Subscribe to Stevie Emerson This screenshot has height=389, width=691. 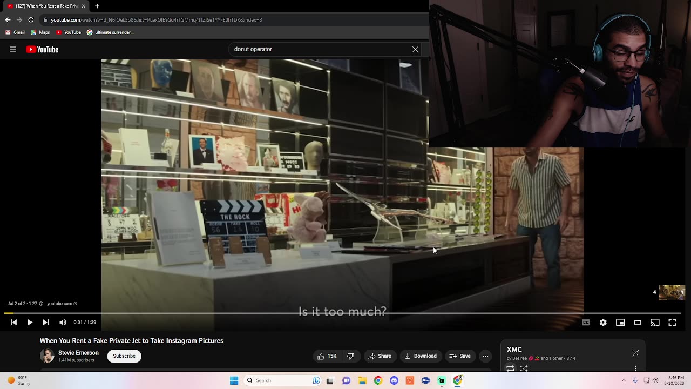coord(124,356)
